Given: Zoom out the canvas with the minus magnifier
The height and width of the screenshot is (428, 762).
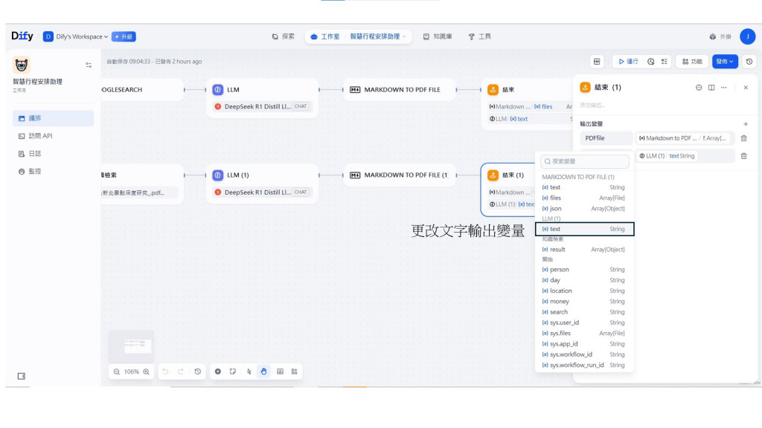Looking at the screenshot, I should coord(117,372).
